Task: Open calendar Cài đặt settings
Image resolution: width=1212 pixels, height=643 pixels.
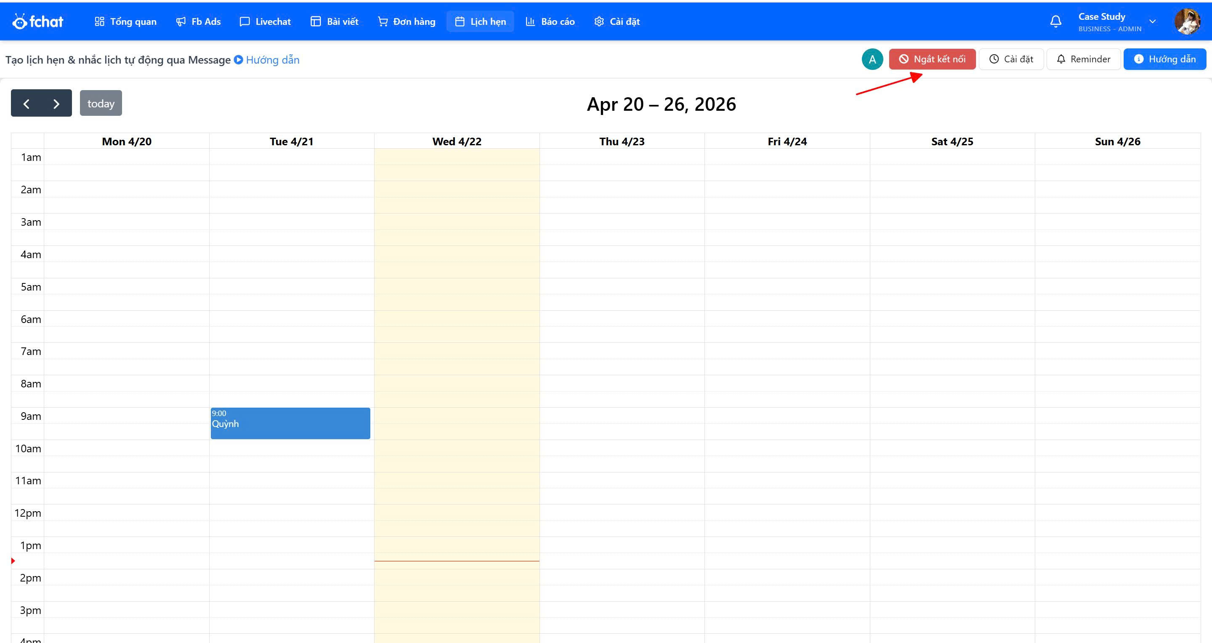Action: point(1011,59)
